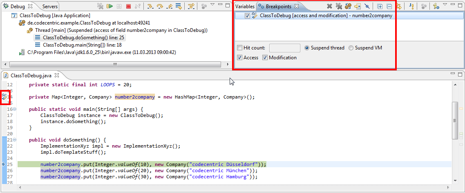Click the green Resume debug button

[110, 6]
